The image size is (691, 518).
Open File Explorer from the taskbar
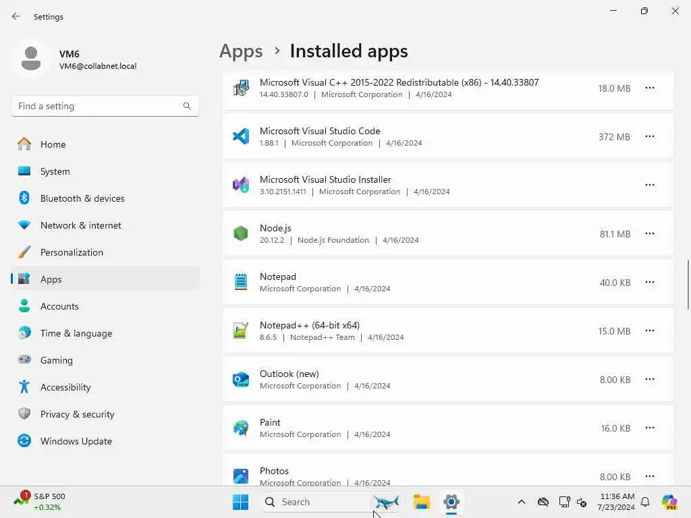point(421,502)
